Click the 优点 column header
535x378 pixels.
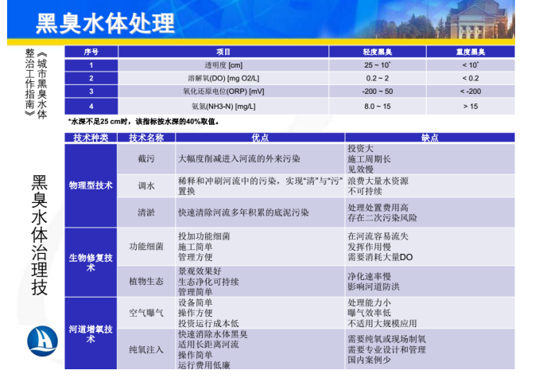[x=260, y=138]
